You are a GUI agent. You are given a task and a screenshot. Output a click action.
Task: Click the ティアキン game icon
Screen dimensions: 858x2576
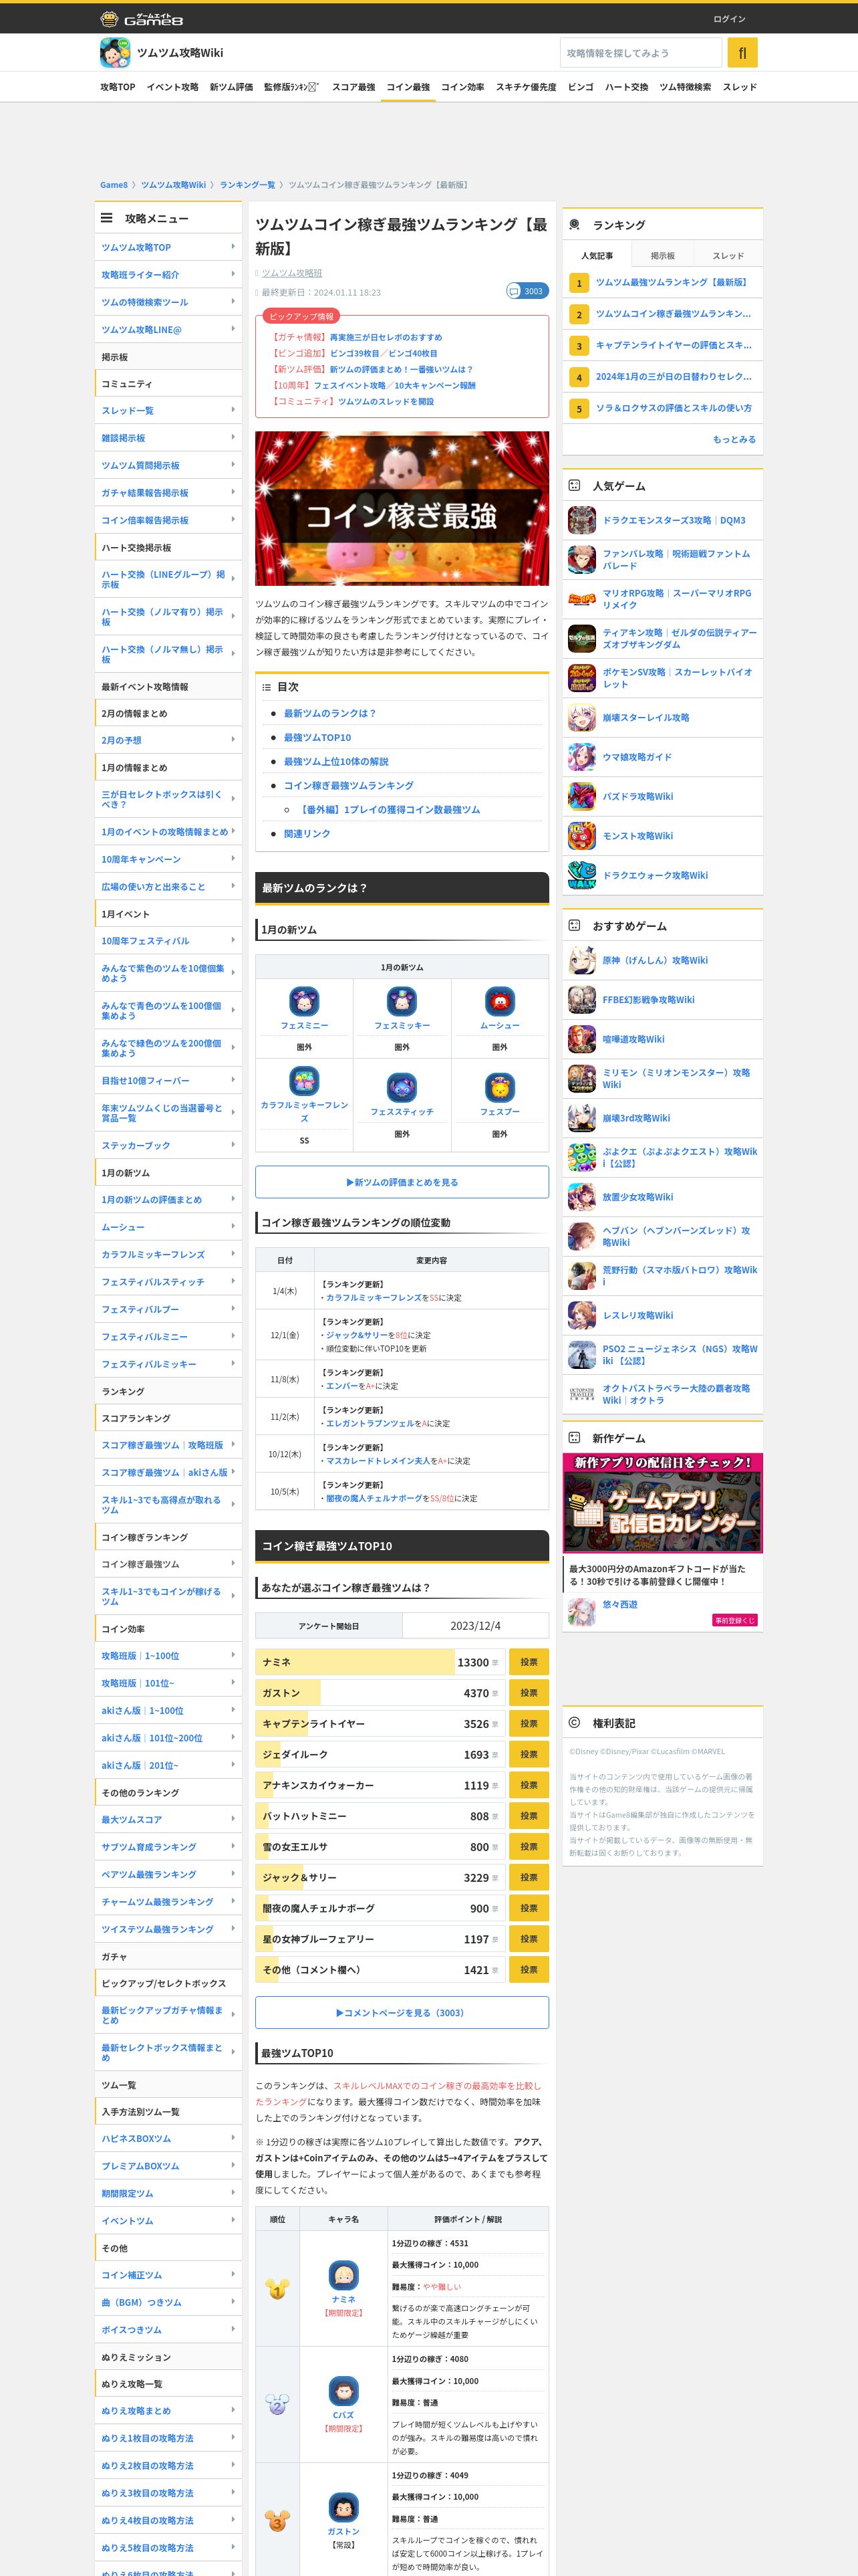(581, 638)
